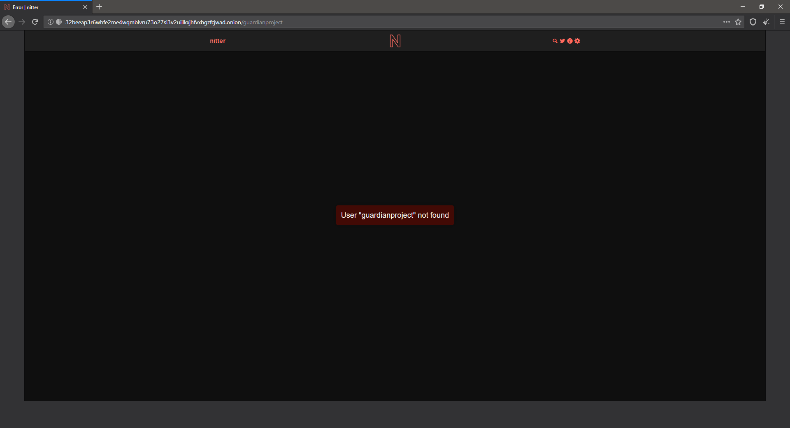Request a New Identity with the broom icon
Viewport: 790px width, 428px height.
tap(766, 22)
